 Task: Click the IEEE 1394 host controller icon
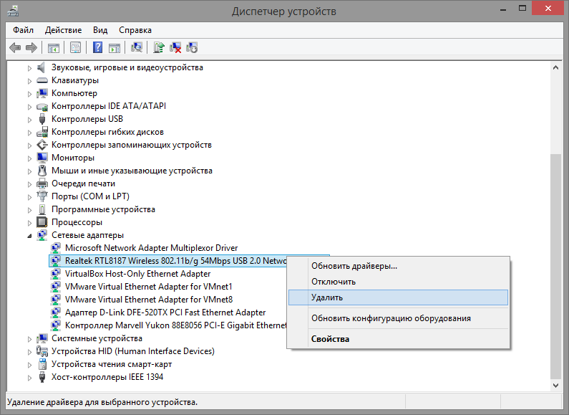[42, 377]
